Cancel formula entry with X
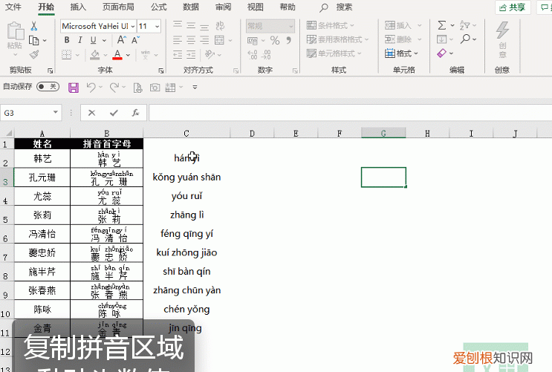552x372 pixels. point(92,113)
